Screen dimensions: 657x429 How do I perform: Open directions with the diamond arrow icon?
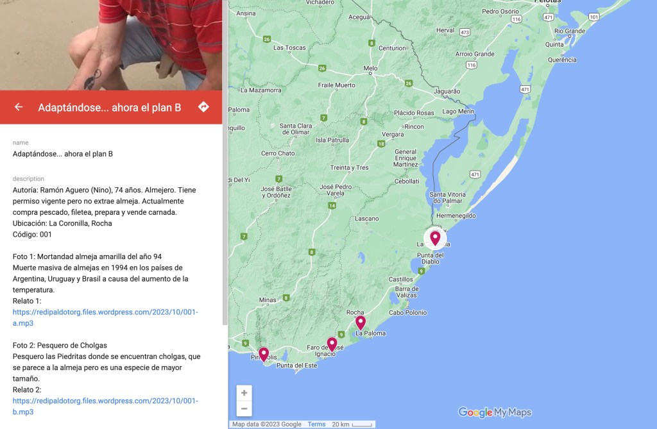[x=203, y=107]
